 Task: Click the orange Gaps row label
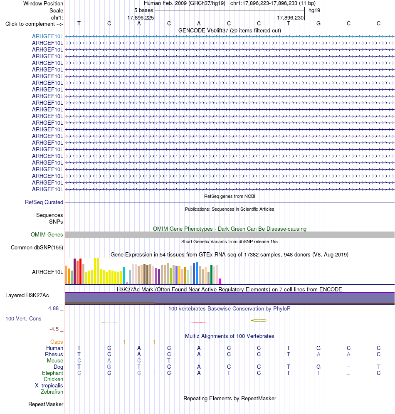click(x=57, y=342)
